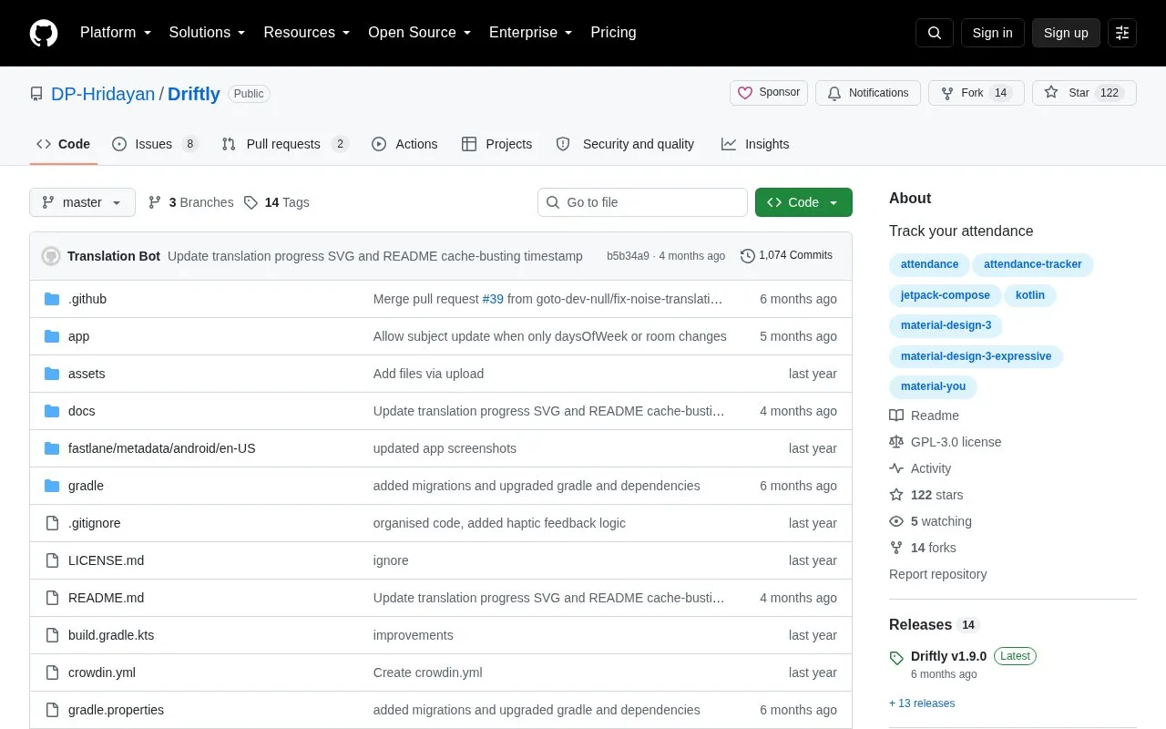
Task: Expand the Platform menu
Action: (x=116, y=33)
